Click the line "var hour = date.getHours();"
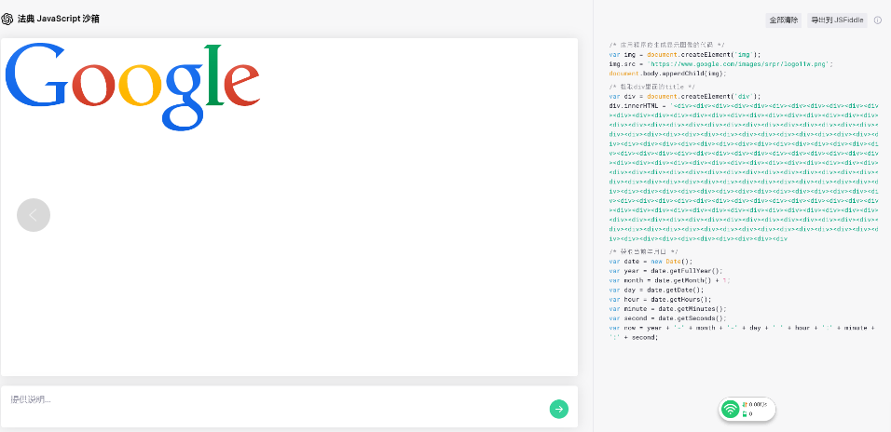Screen dimensions: 891x432 coord(660,300)
